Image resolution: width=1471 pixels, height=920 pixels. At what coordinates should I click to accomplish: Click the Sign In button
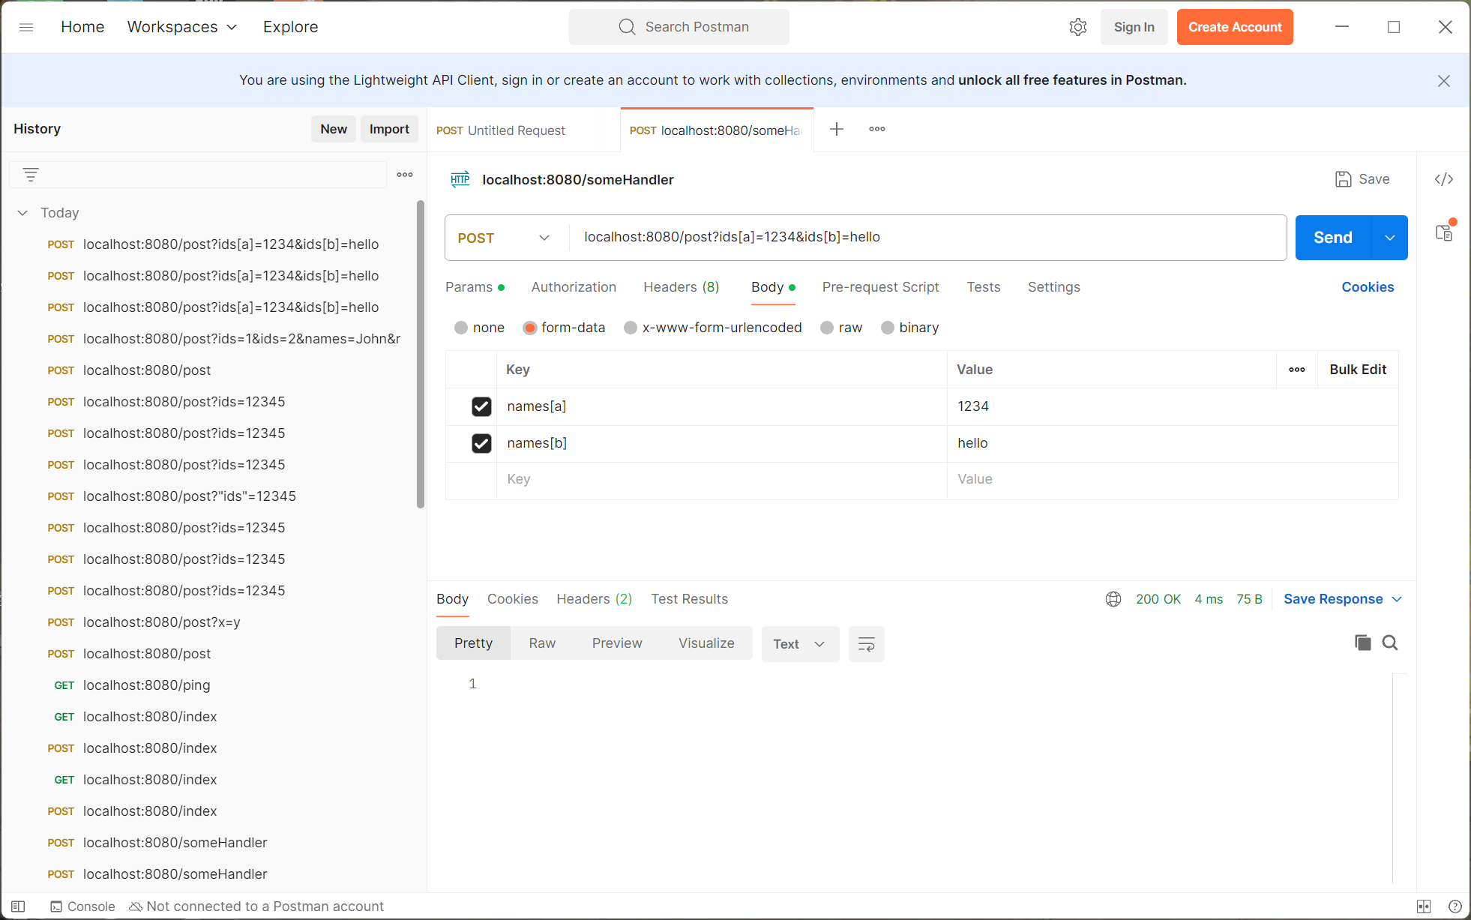[1134, 27]
